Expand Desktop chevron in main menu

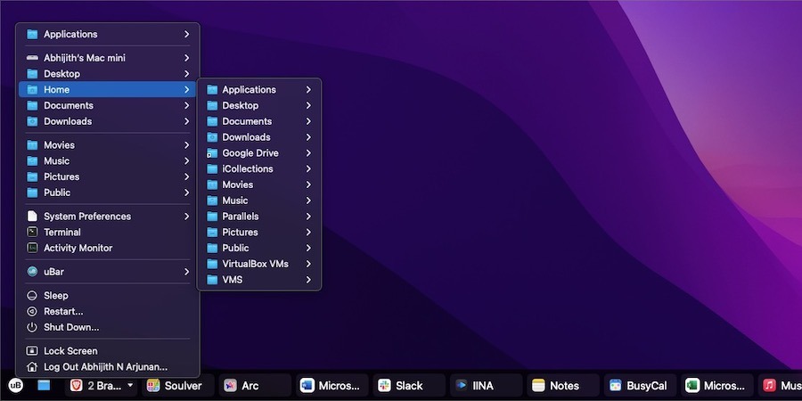coord(187,74)
